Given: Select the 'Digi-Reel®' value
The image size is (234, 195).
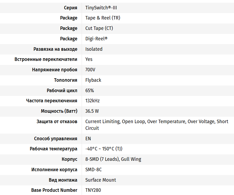Looking at the screenshot, I should [96, 39].
